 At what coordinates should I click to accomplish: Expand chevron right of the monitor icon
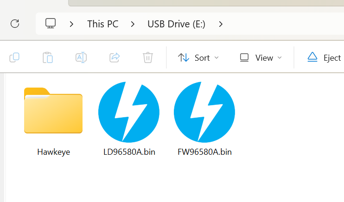click(x=72, y=24)
